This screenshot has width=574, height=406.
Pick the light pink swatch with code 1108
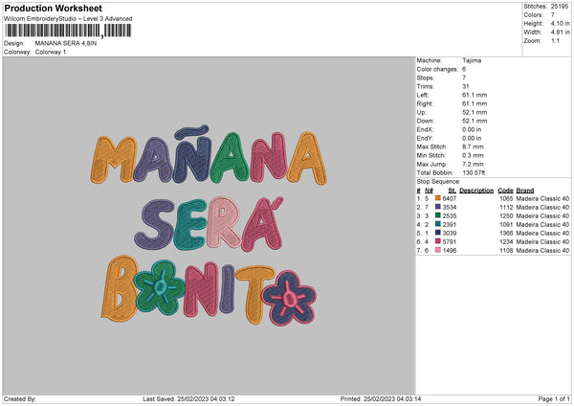pos(437,250)
